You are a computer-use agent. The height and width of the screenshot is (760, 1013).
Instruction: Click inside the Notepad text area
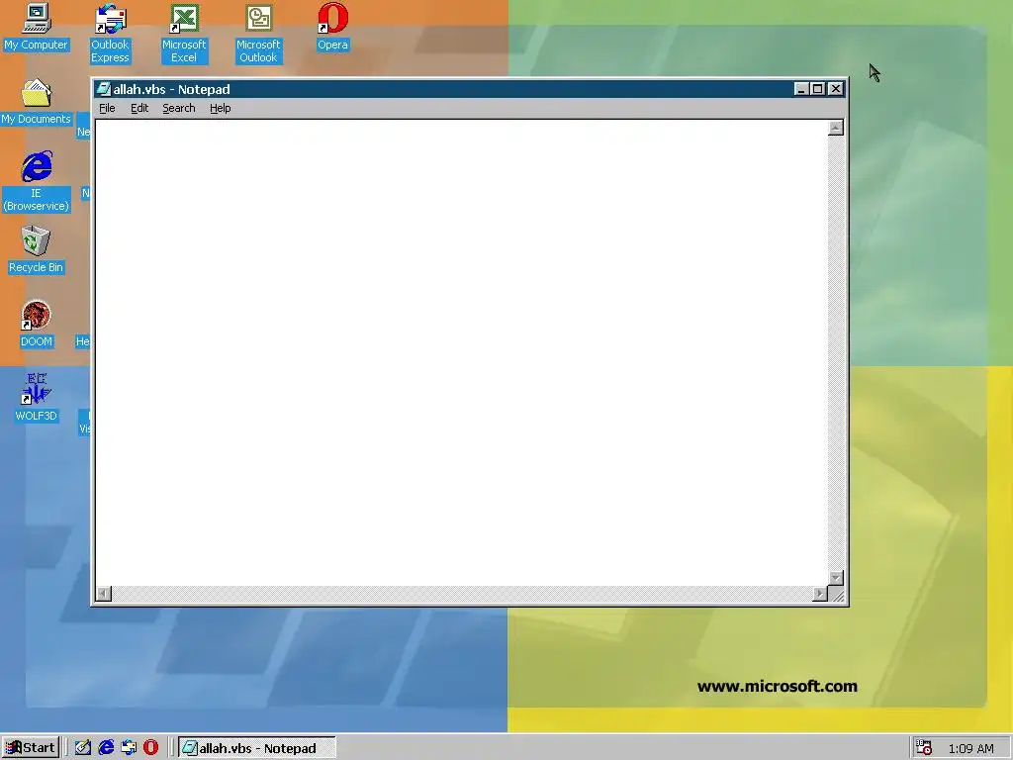(x=462, y=352)
